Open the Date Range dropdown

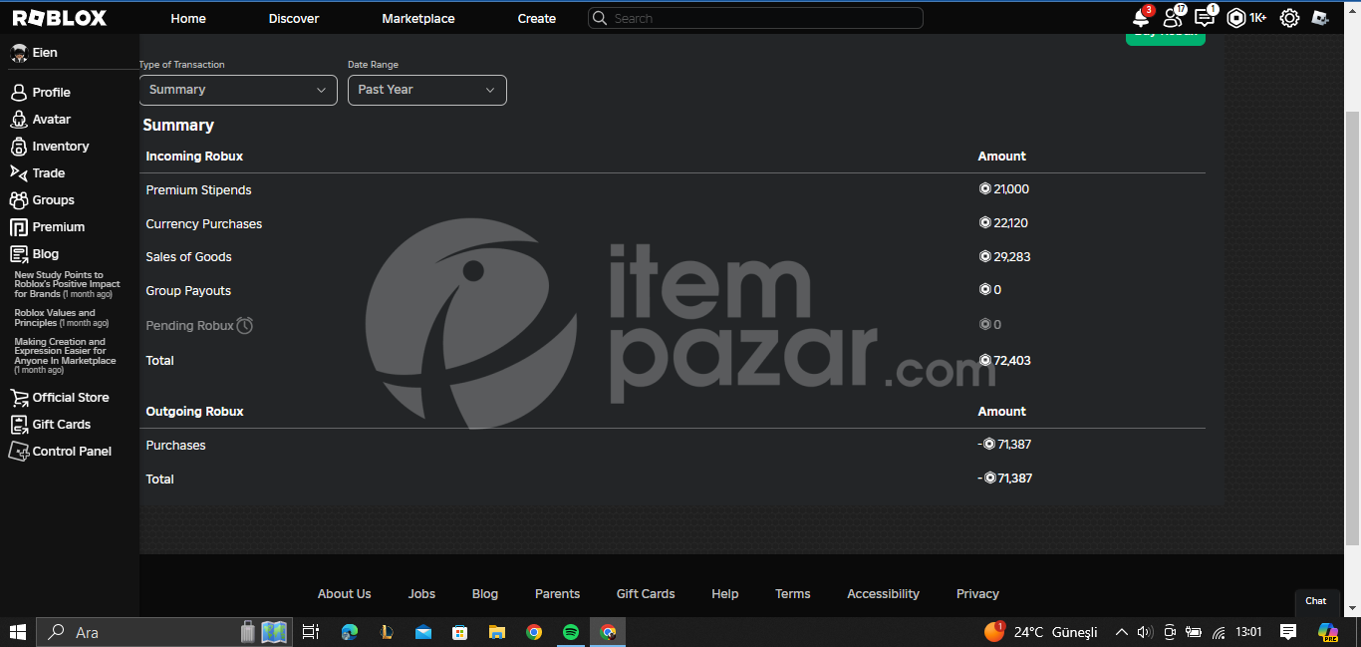tap(426, 90)
